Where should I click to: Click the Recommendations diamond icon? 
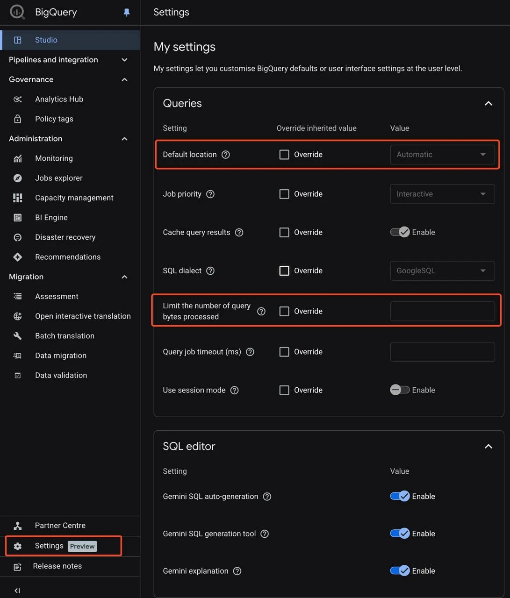click(x=18, y=257)
